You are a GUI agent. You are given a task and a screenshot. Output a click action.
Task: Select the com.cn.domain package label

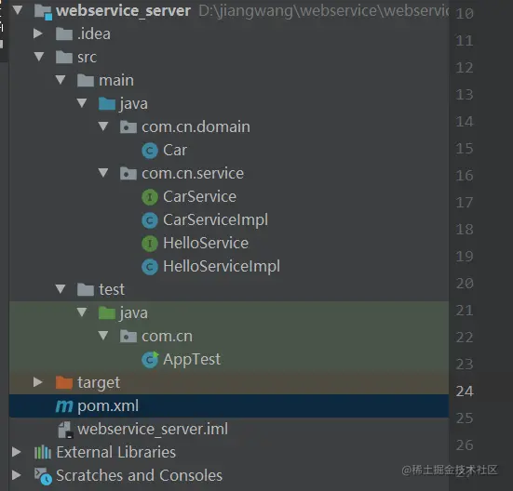196,126
